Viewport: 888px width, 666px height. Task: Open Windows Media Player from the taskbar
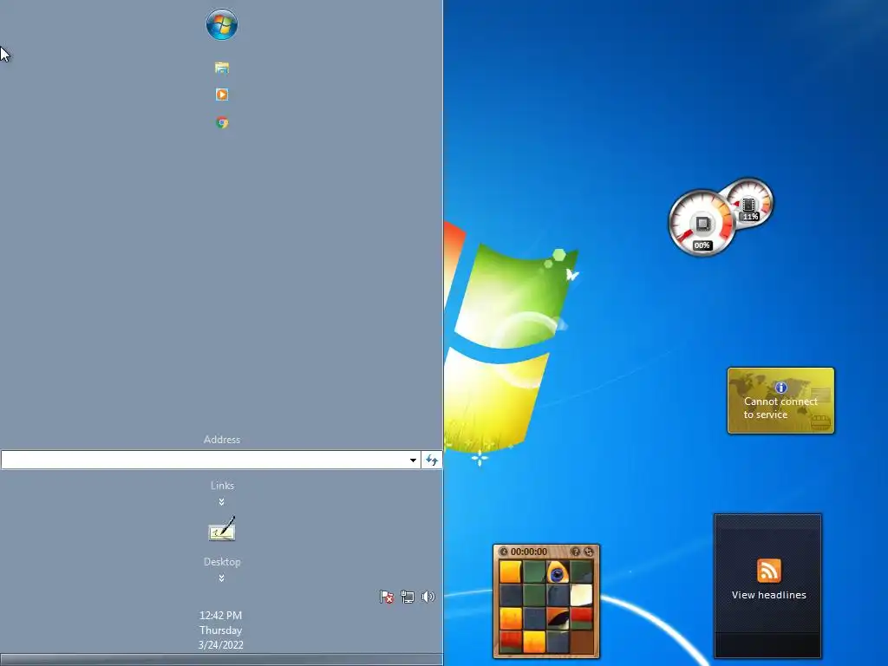221,95
